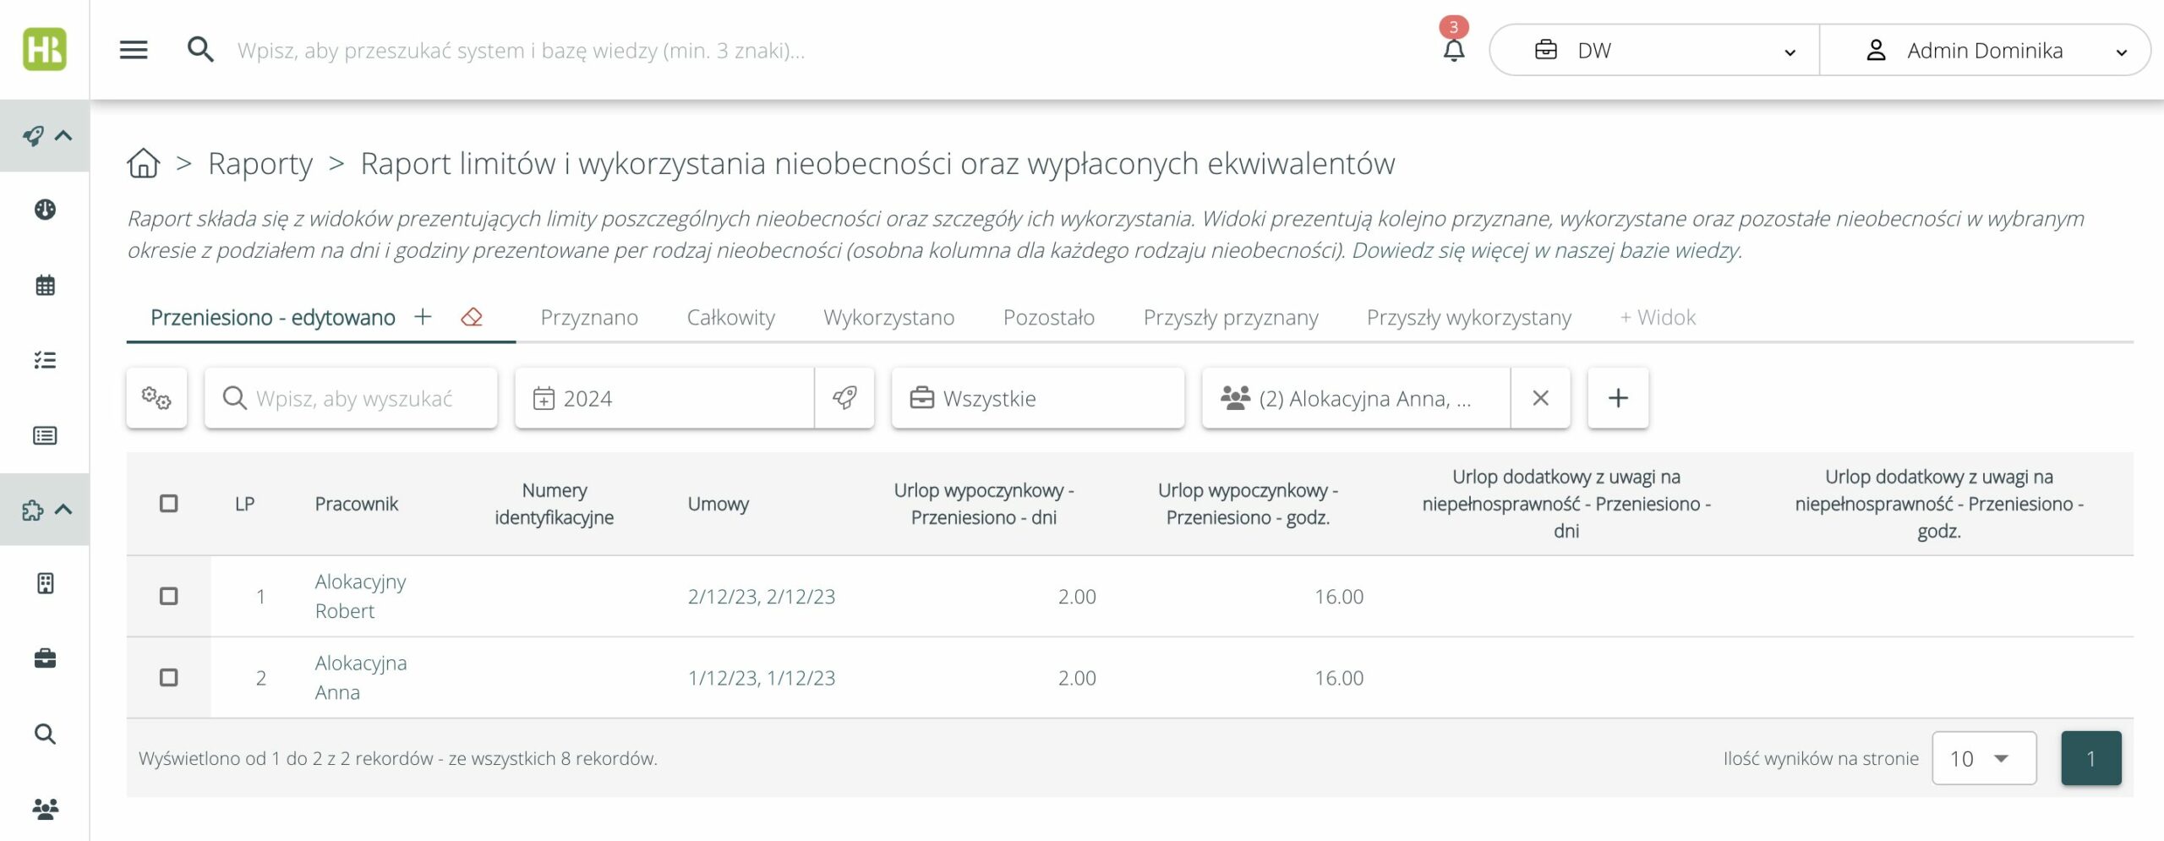
Task: Click the home breadcrumb icon
Action: coord(144,163)
